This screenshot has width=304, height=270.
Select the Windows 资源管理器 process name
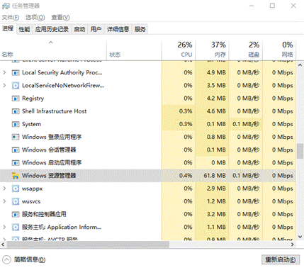tap(49, 176)
